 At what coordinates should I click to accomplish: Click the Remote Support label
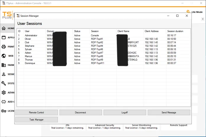click(x=178, y=125)
